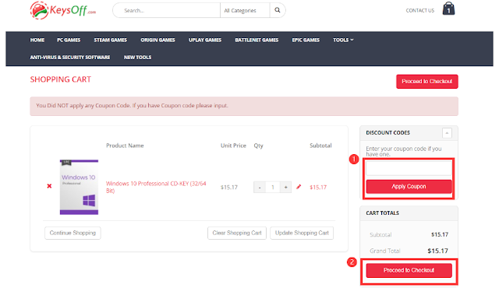The image size is (499, 288).
Task: Click the magnifier search icon
Action: click(x=278, y=10)
